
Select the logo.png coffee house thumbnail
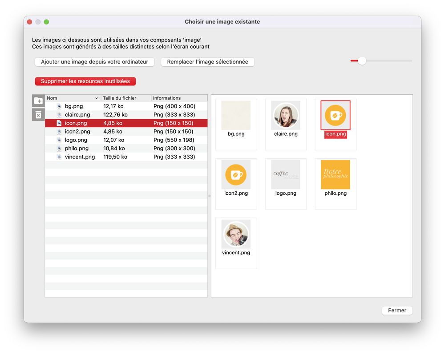point(286,175)
